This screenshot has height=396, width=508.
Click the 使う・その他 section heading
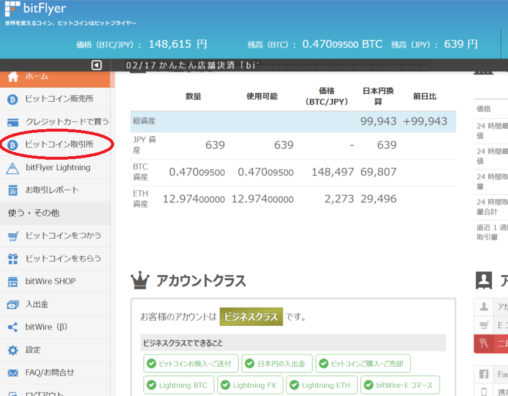point(33,213)
